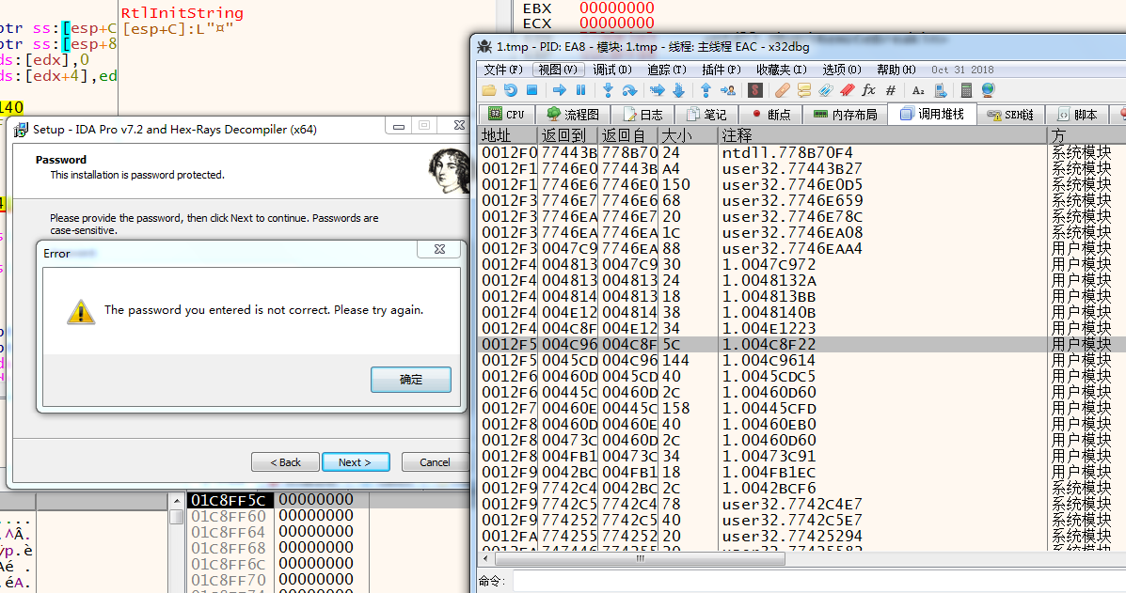Open the 插件(P) menu
Screen dimensions: 1126x593
721,70
